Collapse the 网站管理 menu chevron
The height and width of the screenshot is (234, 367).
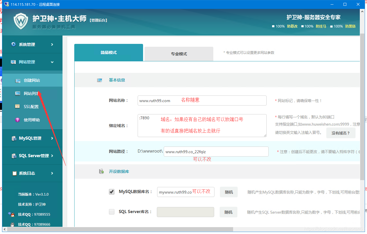pos(52,62)
